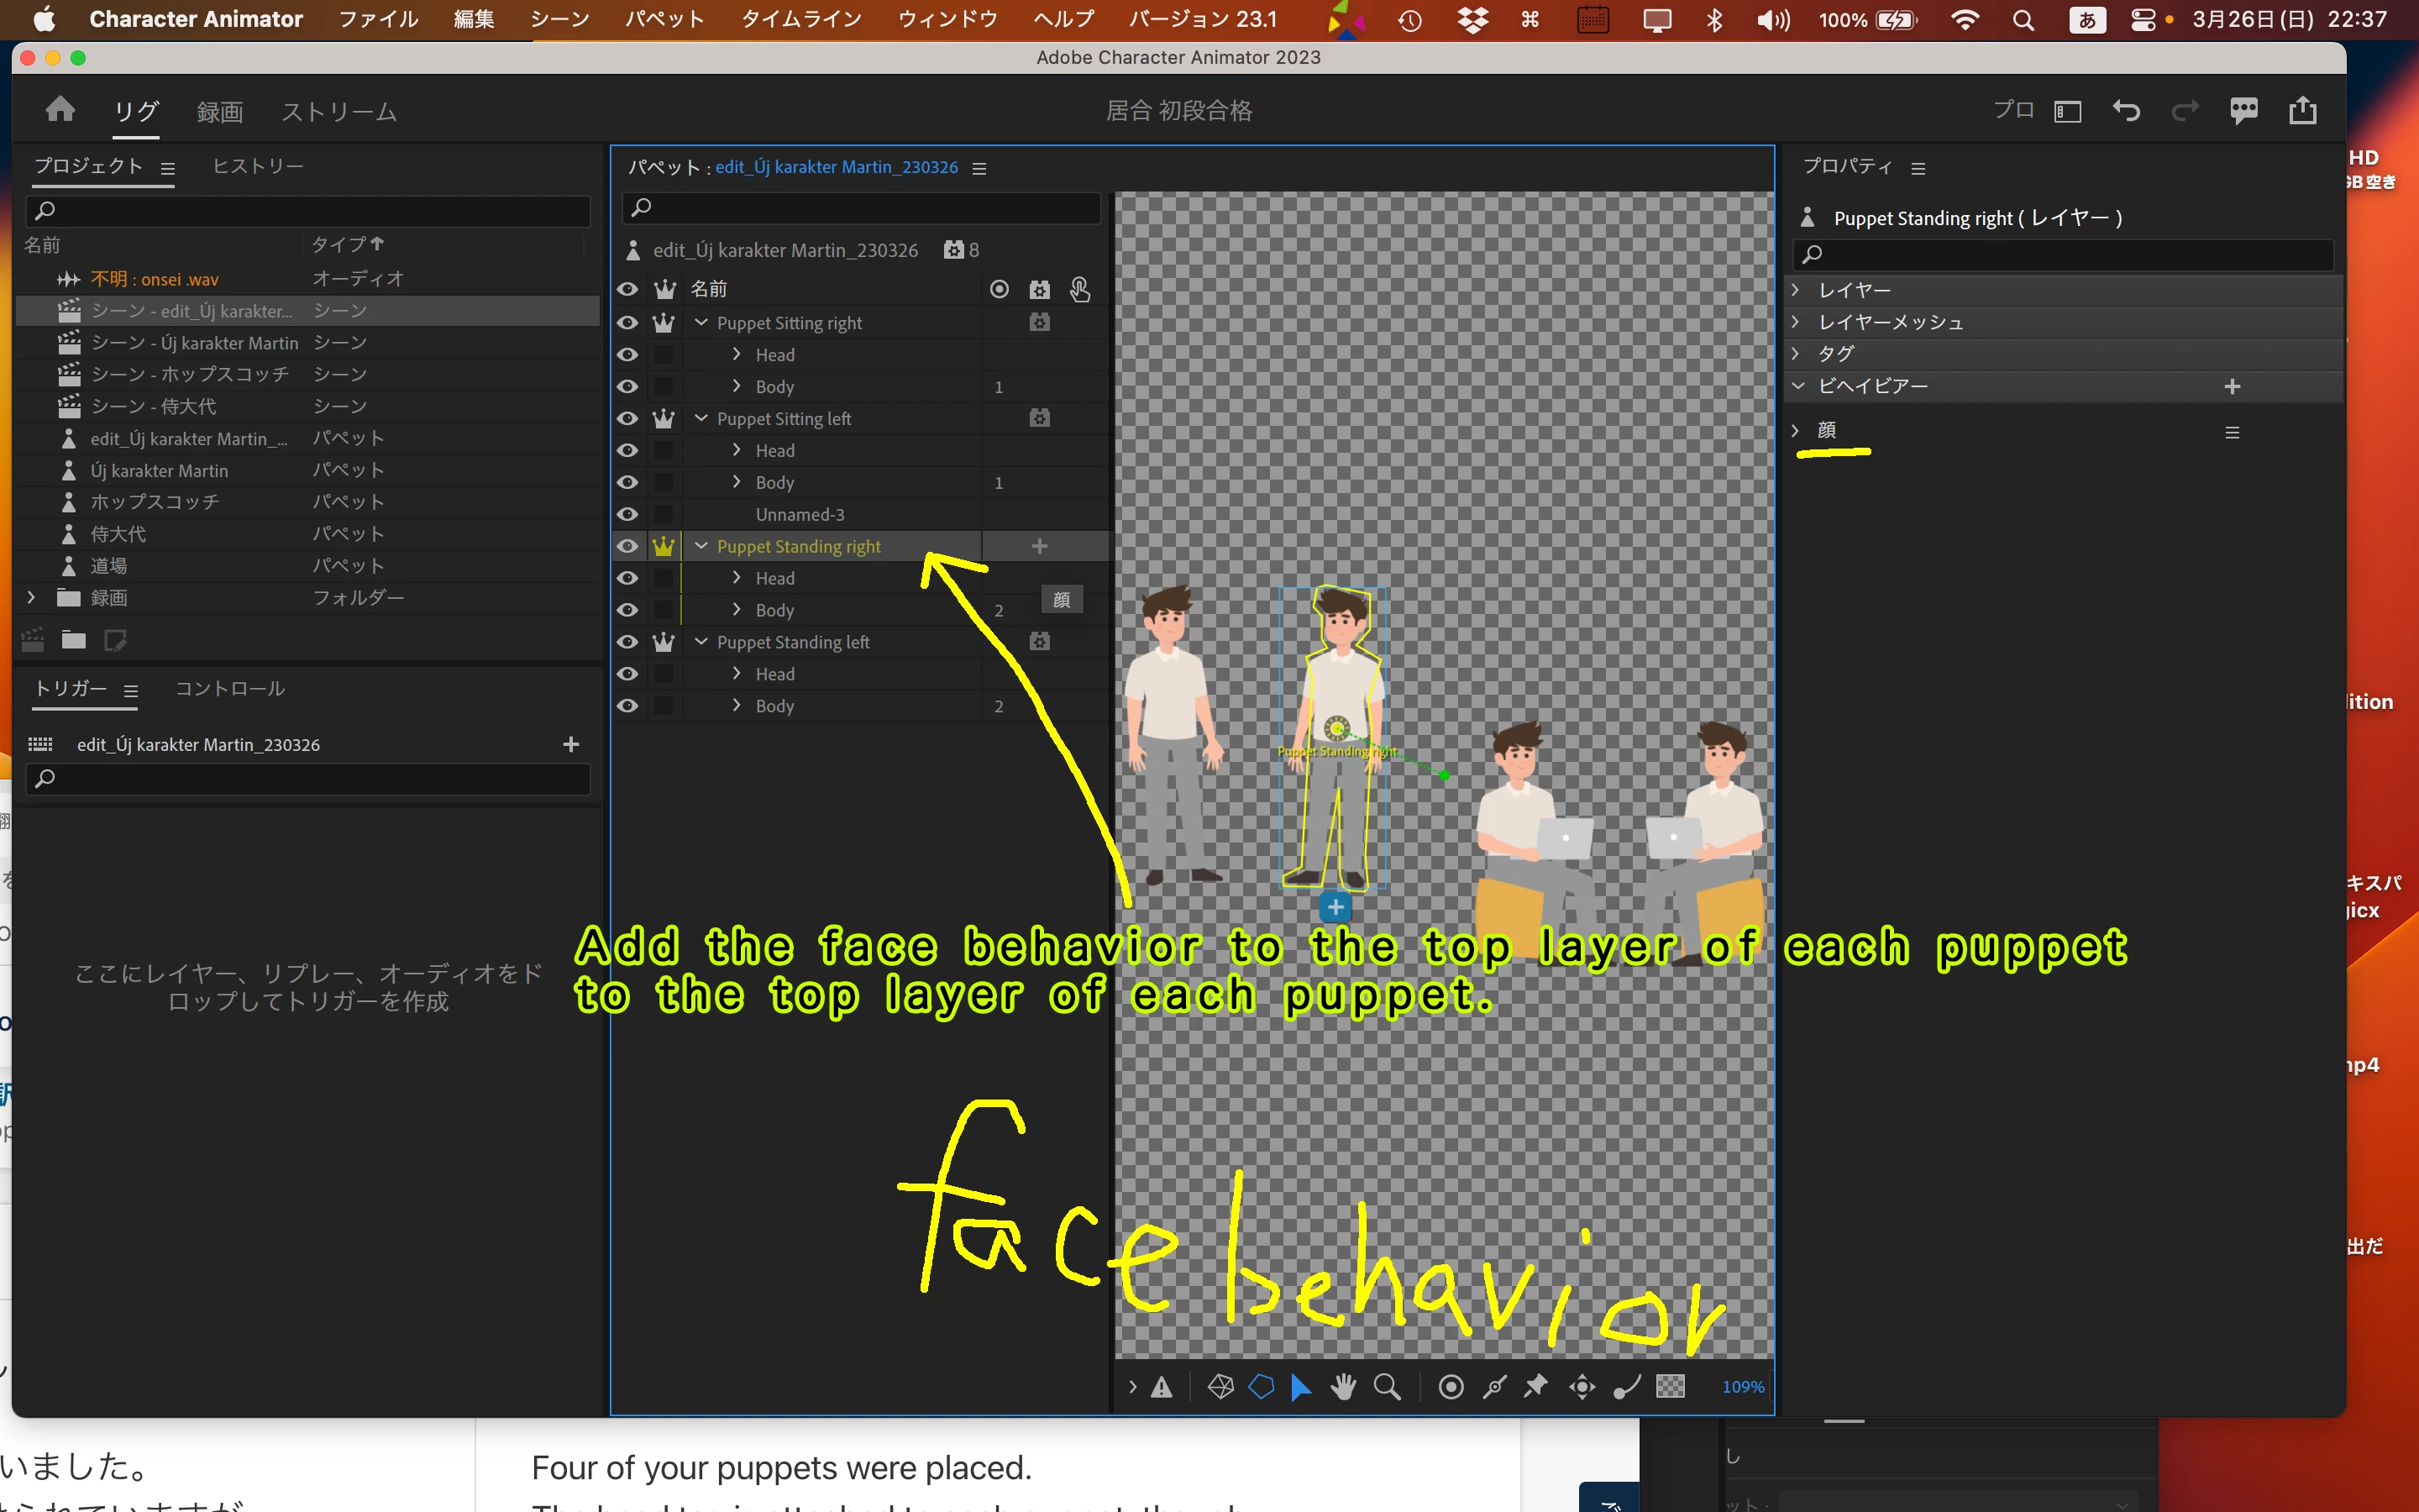
Task: Open the タイムライン menu
Action: click(800, 19)
